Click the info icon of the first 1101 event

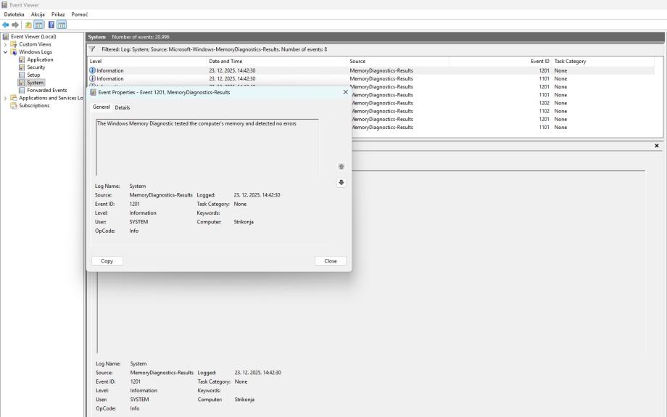coord(92,79)
